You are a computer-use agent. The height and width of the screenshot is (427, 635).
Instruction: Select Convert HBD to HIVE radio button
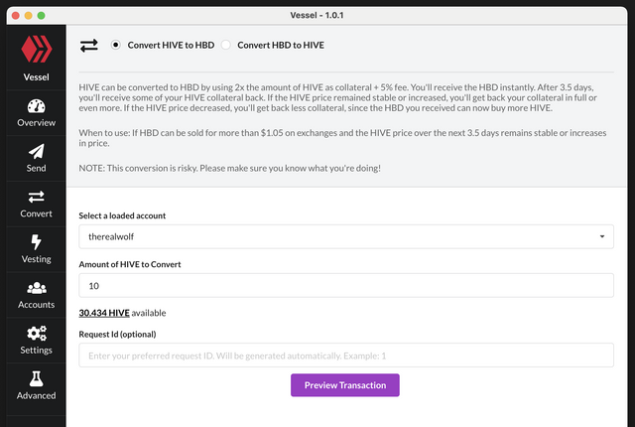pyautogui.click(x=226, y=45)
